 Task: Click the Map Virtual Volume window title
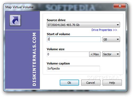coord(19,7)
